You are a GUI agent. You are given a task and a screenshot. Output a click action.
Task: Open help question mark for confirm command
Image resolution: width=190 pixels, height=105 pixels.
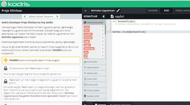103,34
